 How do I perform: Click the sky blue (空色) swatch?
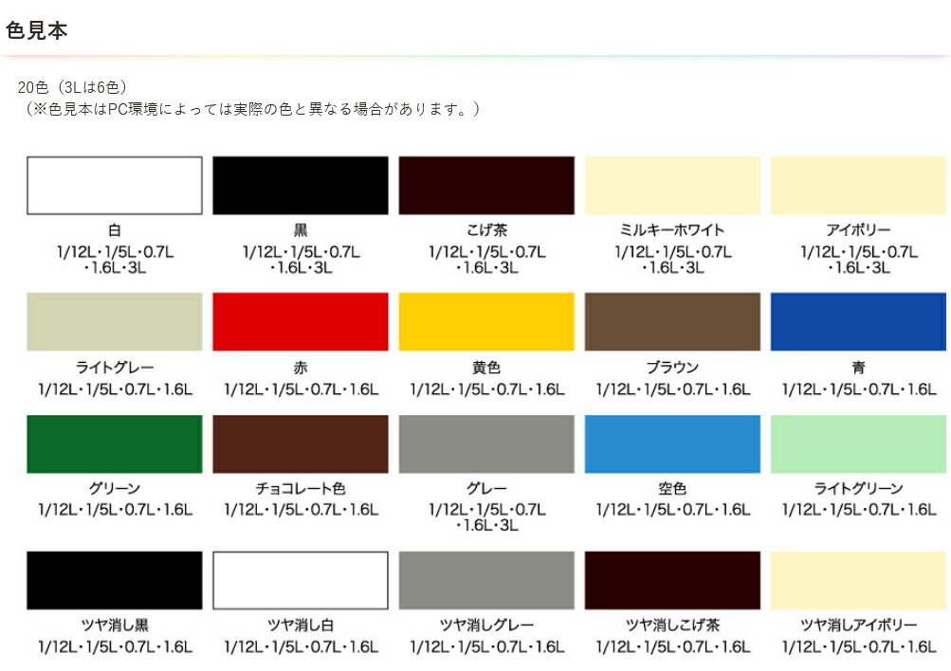pyautogui.click(x=672, y=444)
